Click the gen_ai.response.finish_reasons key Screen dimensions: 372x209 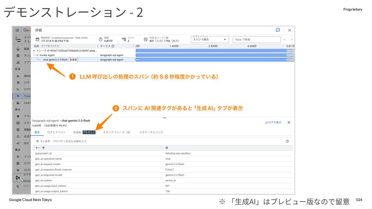53,170
